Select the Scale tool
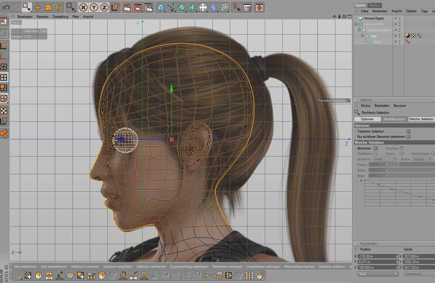435x283 pixels. (x=48, y=7)
